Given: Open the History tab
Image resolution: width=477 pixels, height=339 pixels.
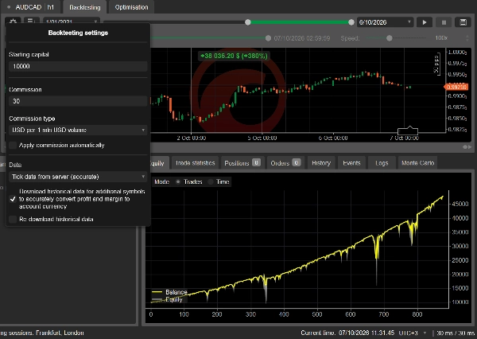Looking at the screenshot, I should click(321, 163).
